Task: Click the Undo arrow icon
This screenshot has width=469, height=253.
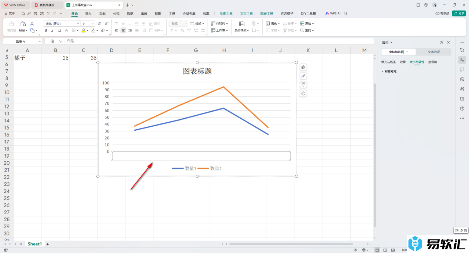Action: click(48, 14)
